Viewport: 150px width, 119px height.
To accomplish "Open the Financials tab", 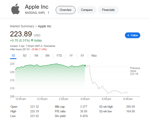I will click(108, 10).
